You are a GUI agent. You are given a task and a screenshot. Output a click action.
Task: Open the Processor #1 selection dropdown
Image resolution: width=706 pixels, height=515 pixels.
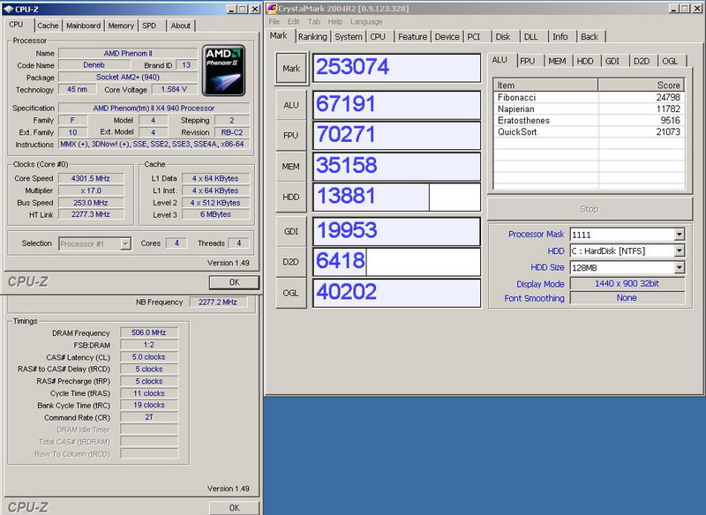[125, 243]
